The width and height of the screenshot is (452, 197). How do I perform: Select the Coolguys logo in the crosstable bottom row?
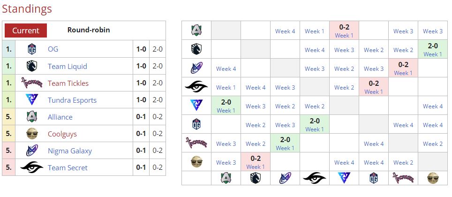pyautogui.click(x=433, y=178)
